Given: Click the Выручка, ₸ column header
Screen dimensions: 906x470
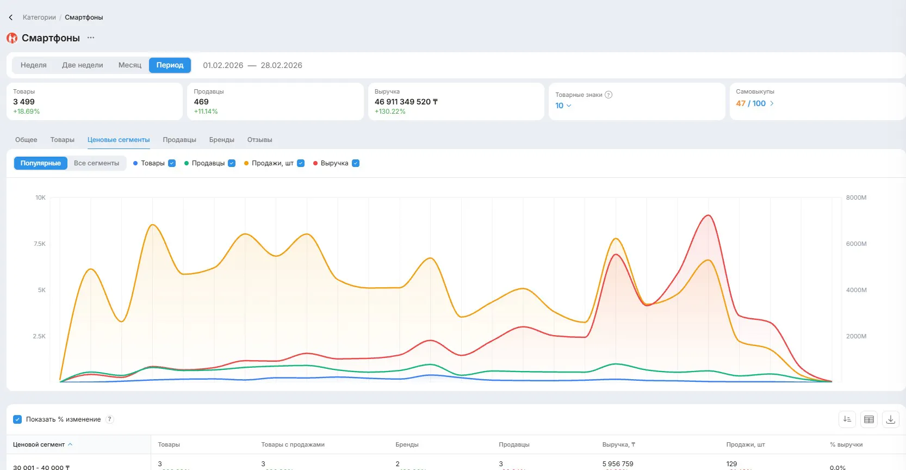Looking at the screenshot, I should pyautogui.click(x=619, y=444).
